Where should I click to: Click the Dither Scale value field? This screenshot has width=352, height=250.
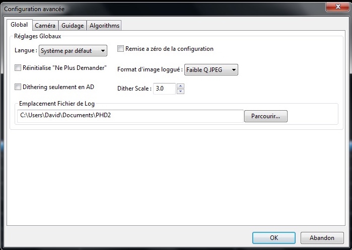pos(164,89)
